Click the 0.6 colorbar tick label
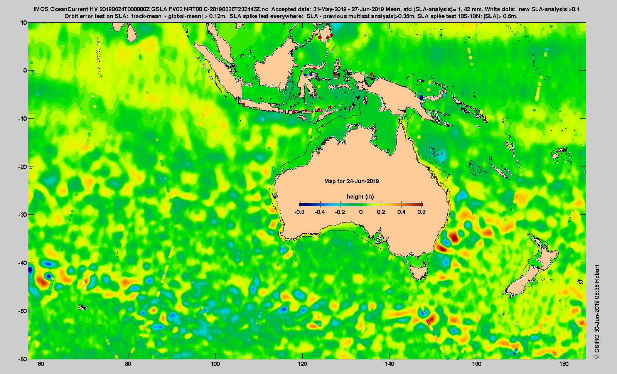Image resolution: width=617 pixels, height=374 pixels. (x=421, y=212)
